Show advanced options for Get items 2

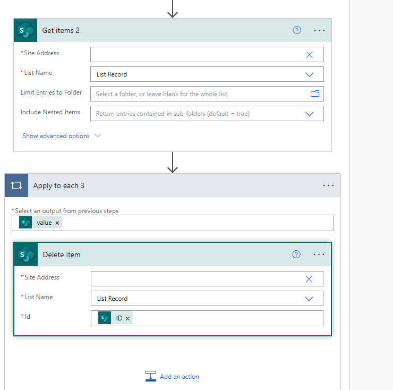pos(56,136)
